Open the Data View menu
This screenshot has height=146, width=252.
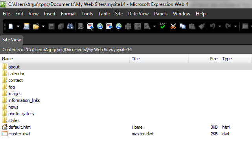[138, 14]
